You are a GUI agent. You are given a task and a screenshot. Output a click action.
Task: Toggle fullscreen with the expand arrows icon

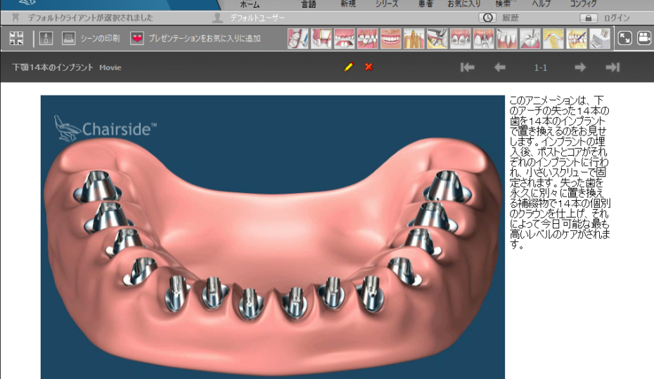click(x=624, y=39)
